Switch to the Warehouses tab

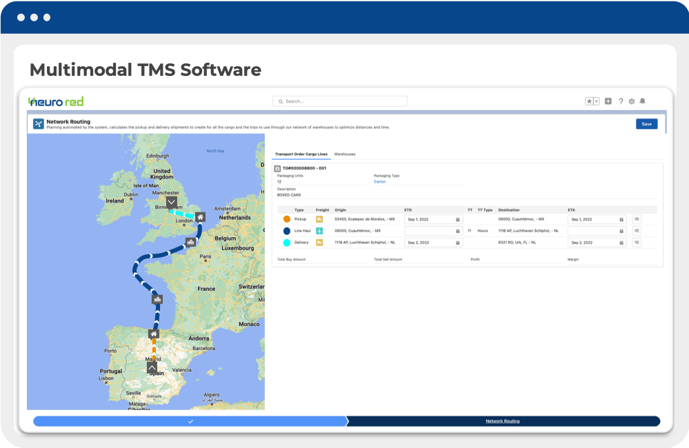[344, 154]
